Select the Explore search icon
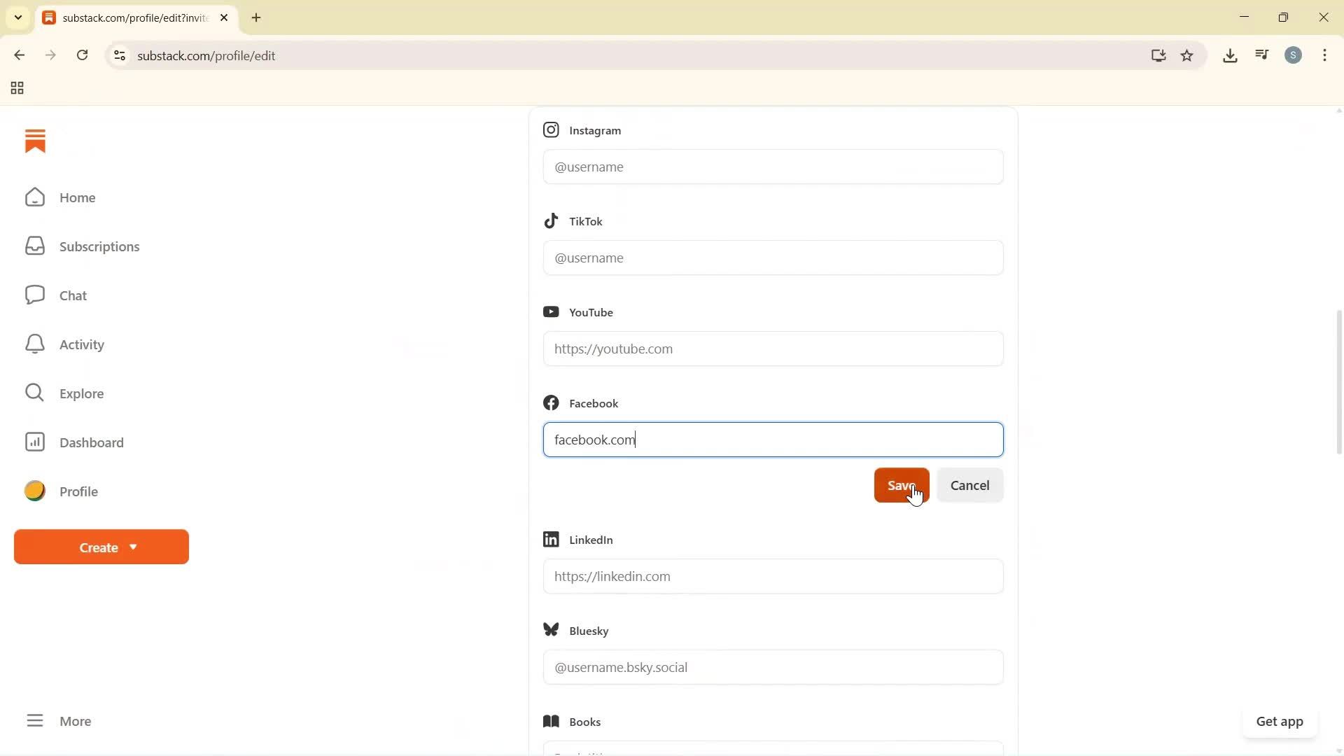Image resolution: width=1344 pixels, height=756 pixels. [34, 393]
